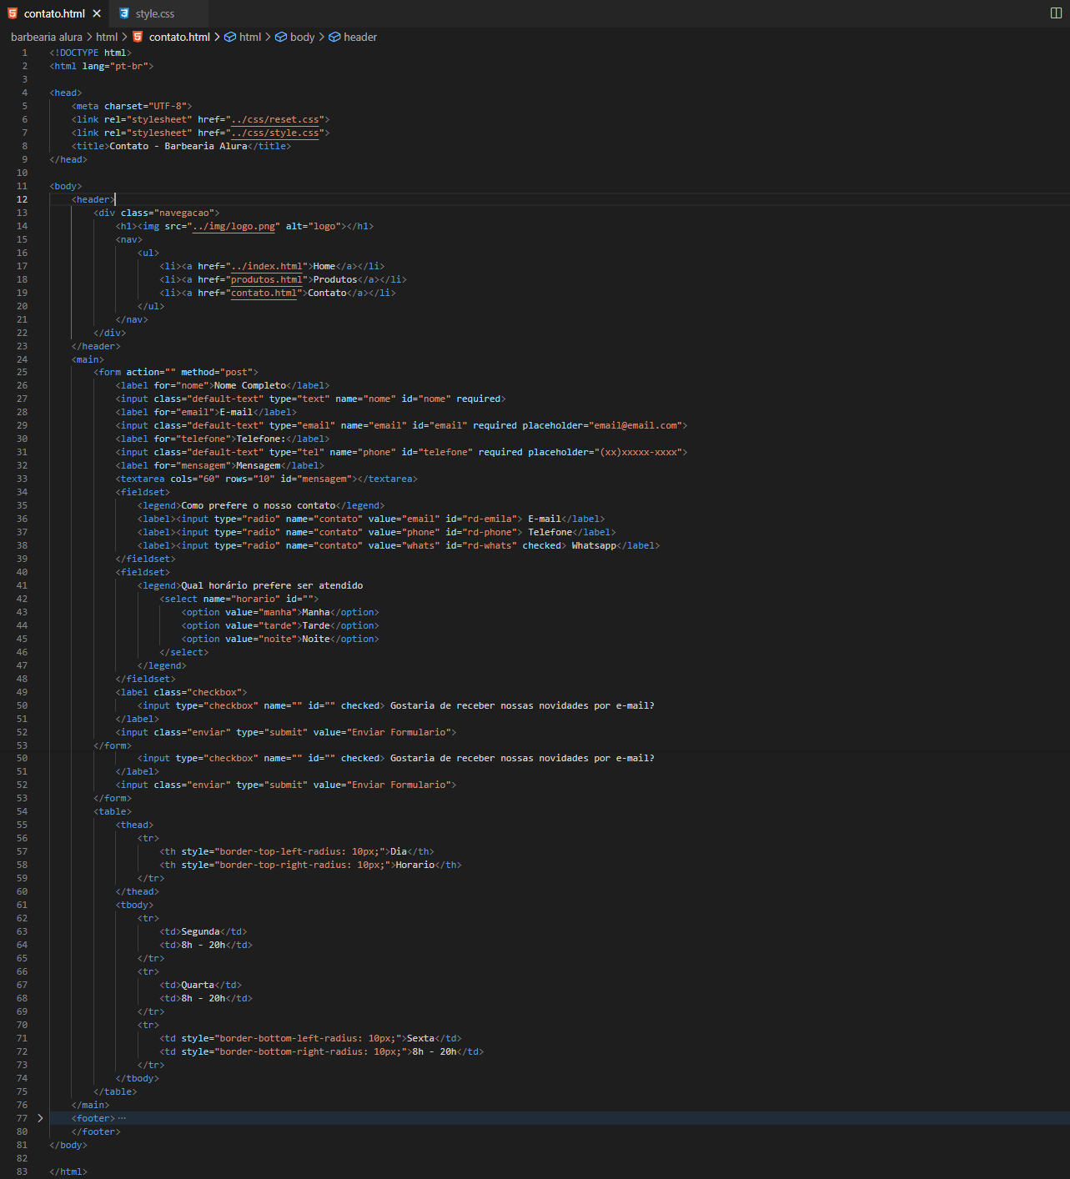This screenshot has width=1070, height=1179.
Task: Follow the produtos.html href link
Action: tap(266, 279)
